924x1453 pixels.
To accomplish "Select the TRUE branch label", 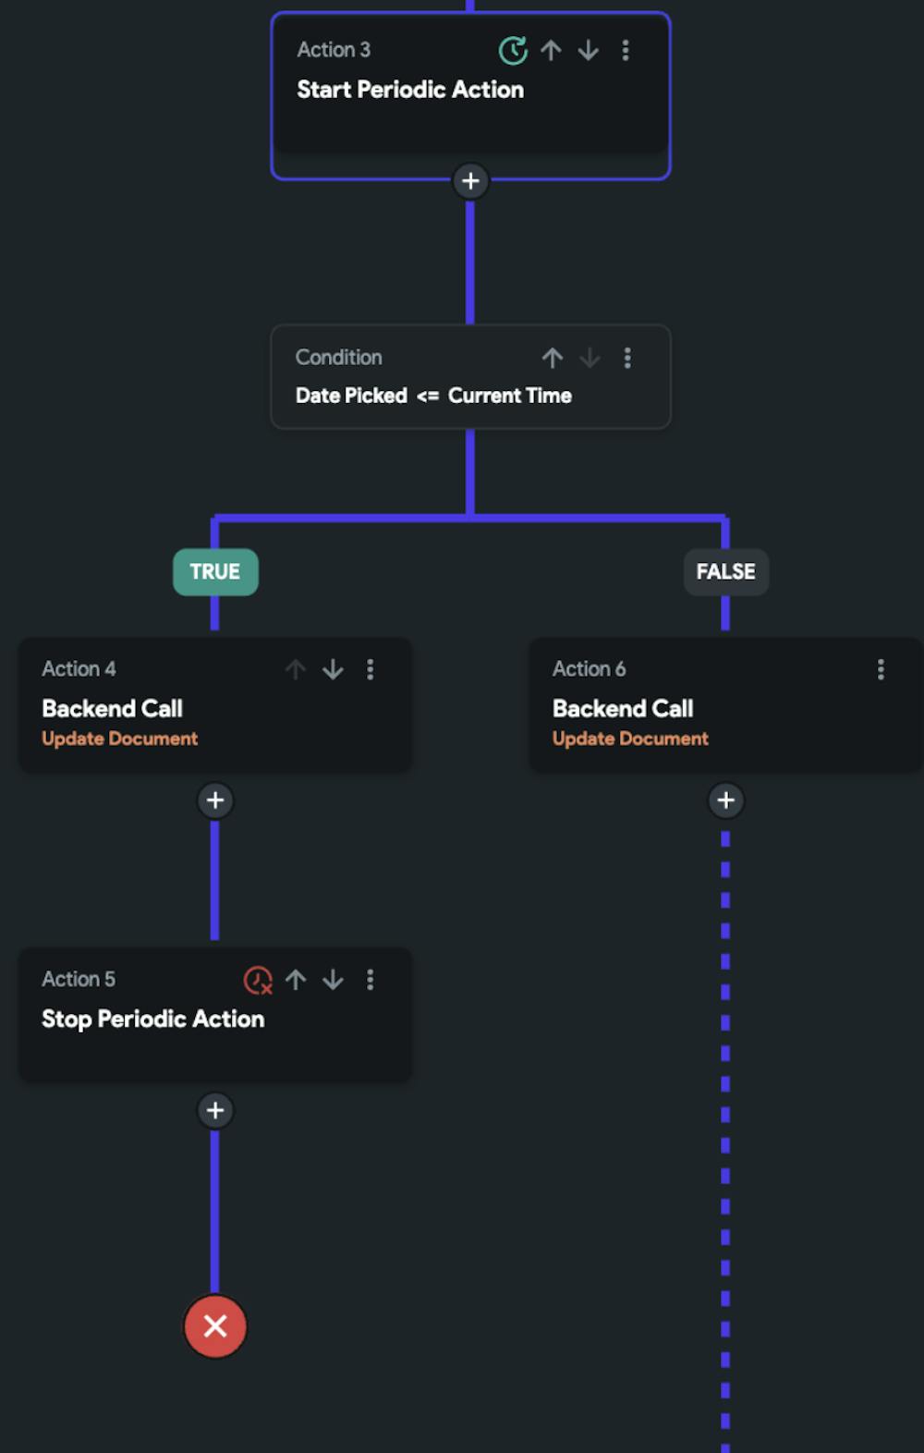I will (215, 571).
